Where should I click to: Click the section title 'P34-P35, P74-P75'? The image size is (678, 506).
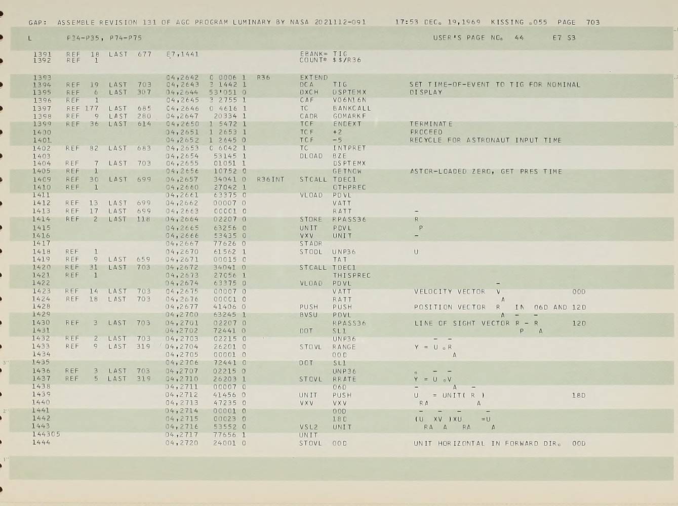(x=104, y=38)
